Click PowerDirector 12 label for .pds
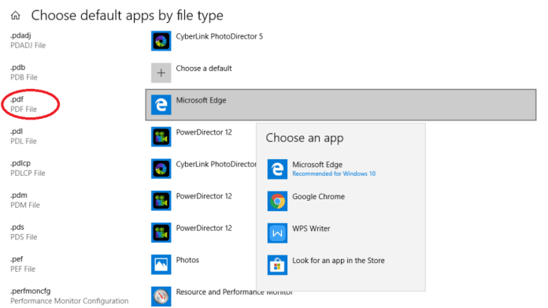Screen dimensions: 548x308 tap(204, 228)
